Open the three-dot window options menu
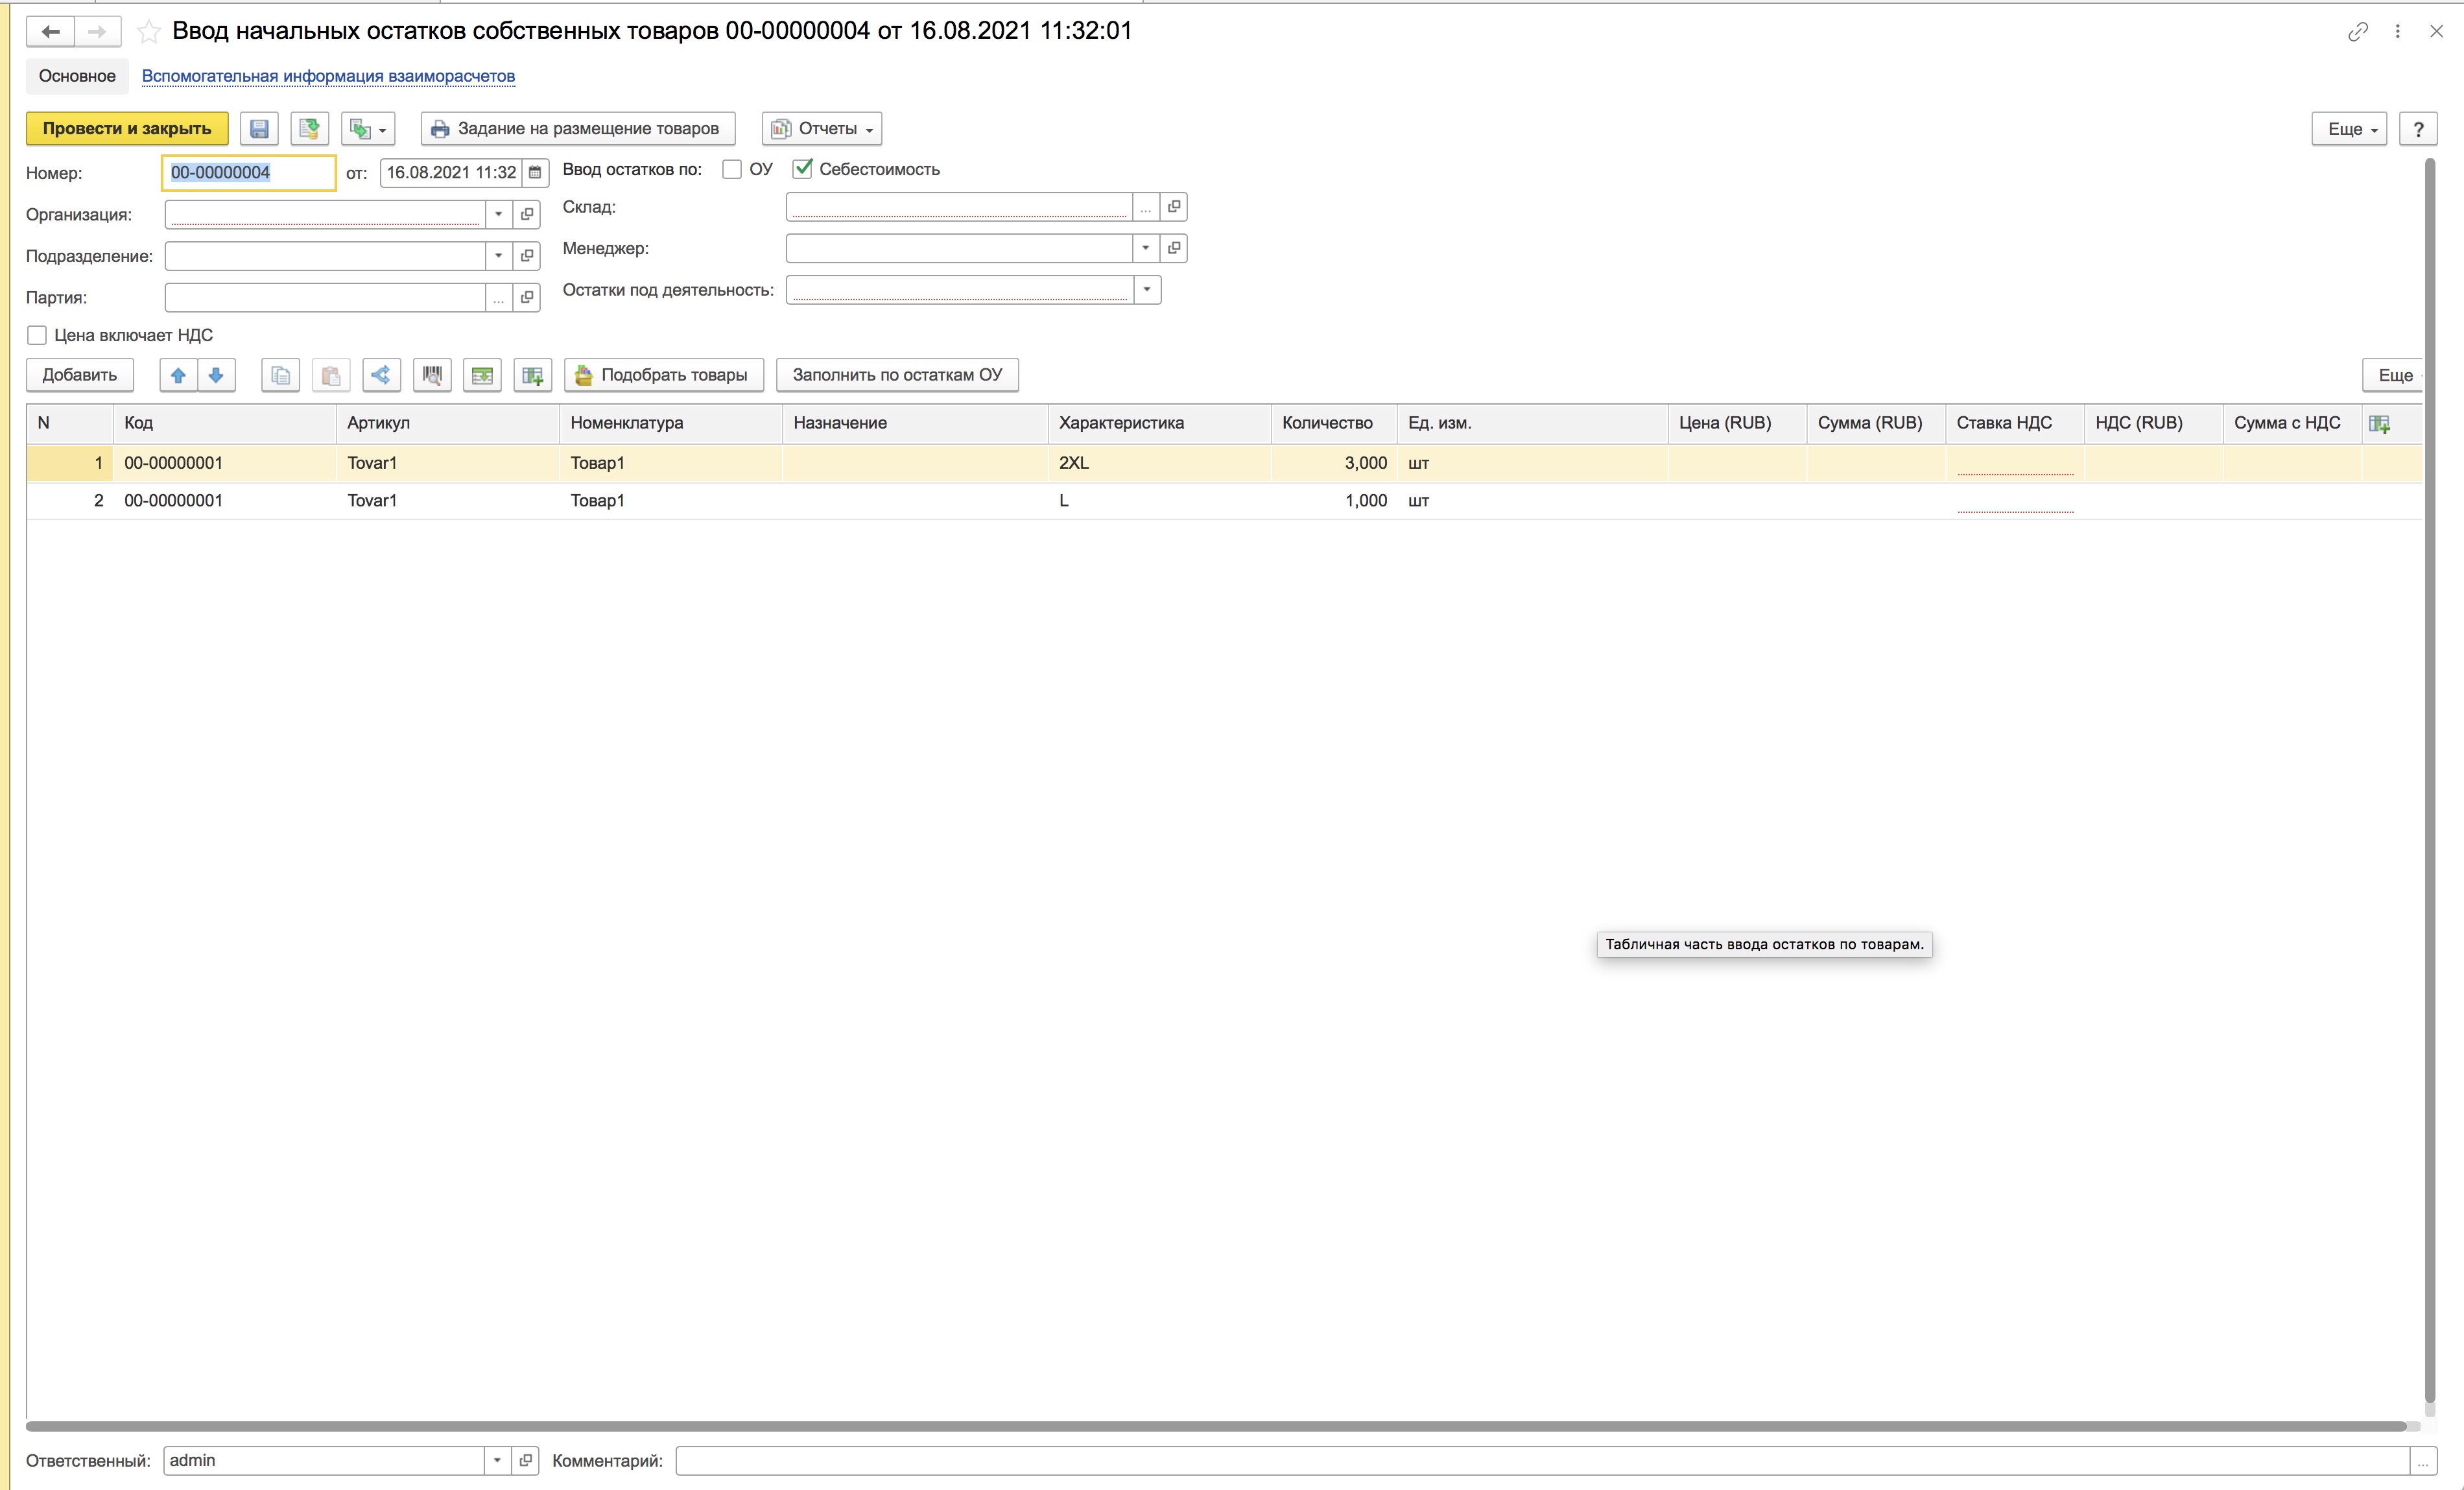2464x1490 pixels. [2397, 32]
